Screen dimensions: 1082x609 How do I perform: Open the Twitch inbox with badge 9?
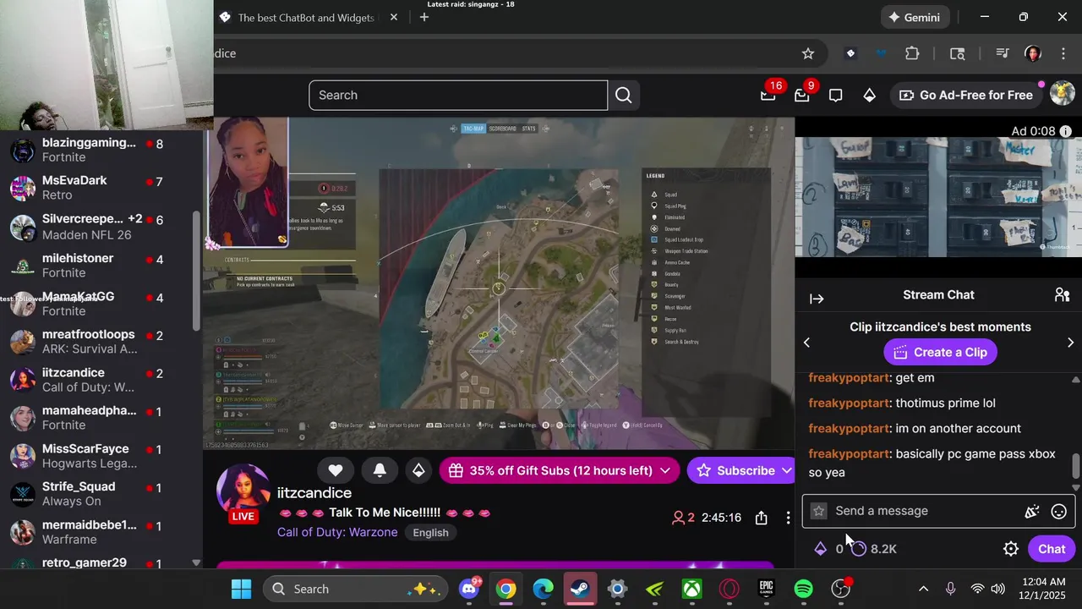point(801,95)
